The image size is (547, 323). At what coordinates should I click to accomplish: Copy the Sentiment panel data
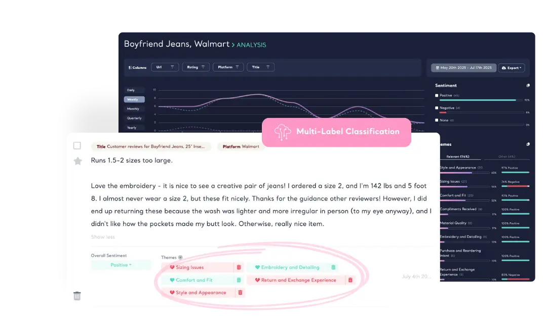point(528,86)
